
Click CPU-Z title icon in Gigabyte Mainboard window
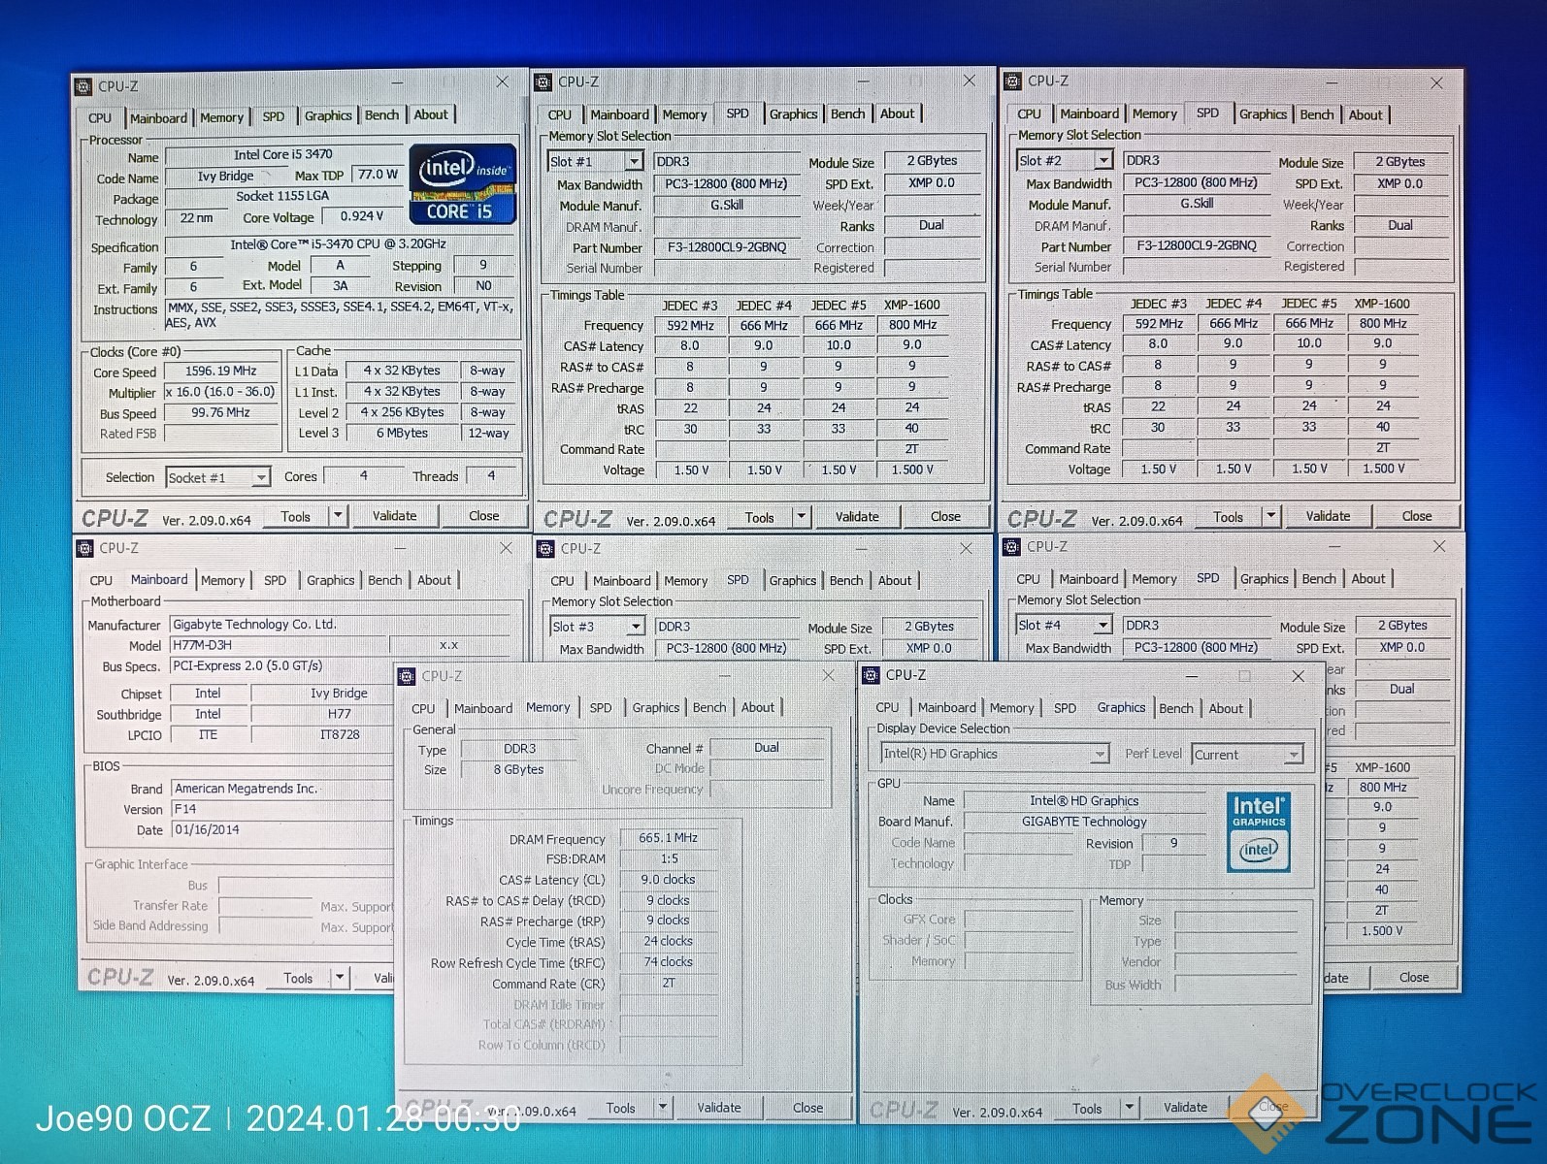coord(84,548)
